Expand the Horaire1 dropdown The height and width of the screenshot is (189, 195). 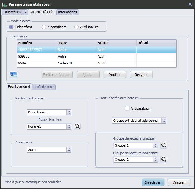[x=49, y=126]
